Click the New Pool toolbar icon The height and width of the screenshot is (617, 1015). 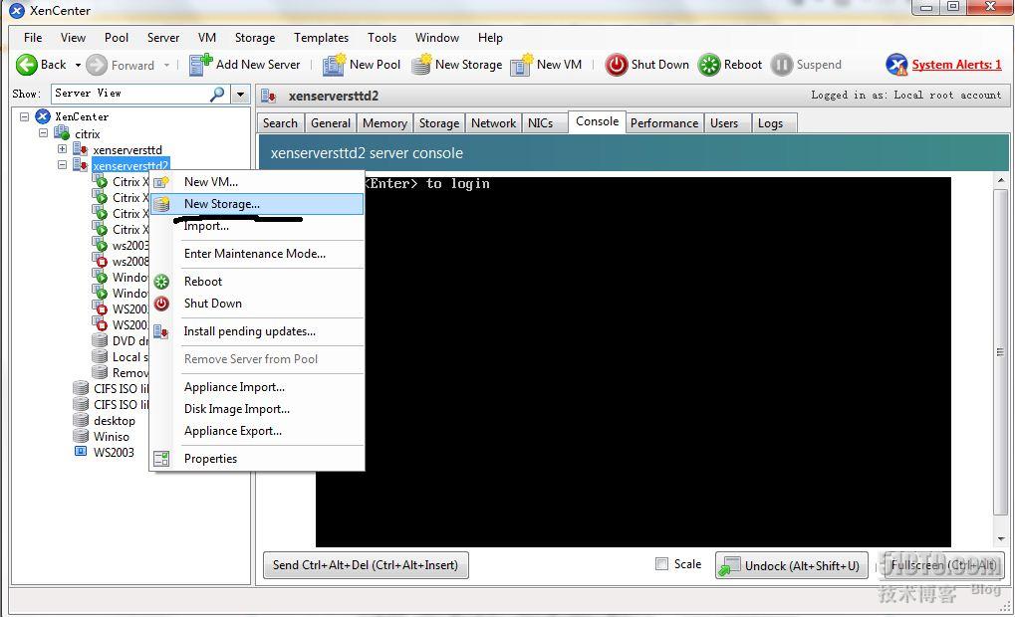click(334, 65)
